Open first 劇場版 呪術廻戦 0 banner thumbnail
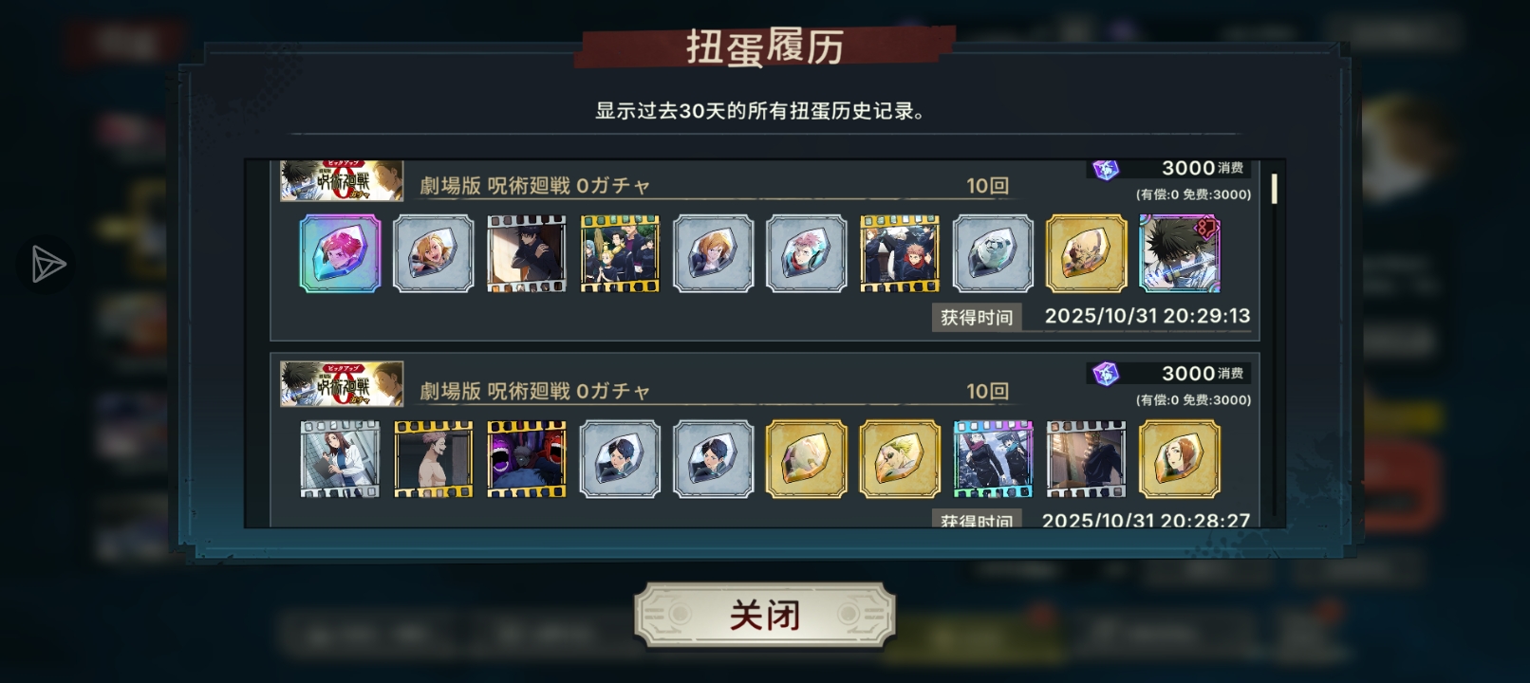 pyautogui.click(x=342, y=180)
